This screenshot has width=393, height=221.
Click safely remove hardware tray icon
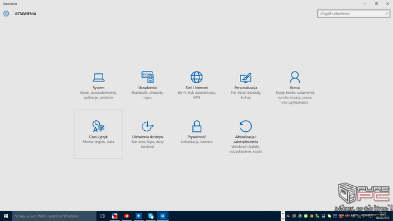317,216
